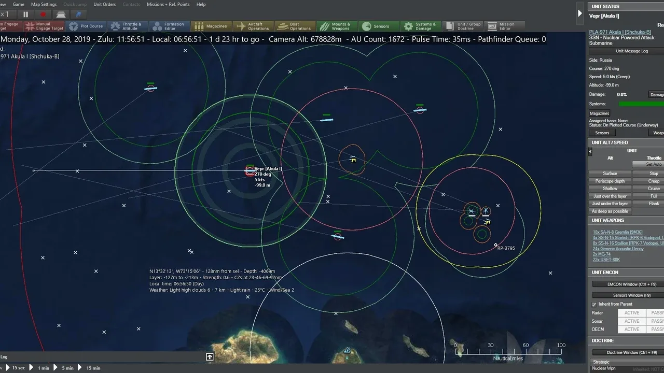Collapse the Unit Alt / Speed side arrow

[590, 151]
